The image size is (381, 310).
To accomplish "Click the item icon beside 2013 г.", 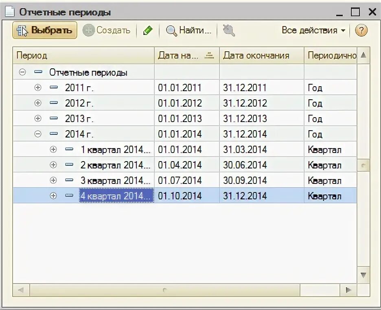I will point(54,118).
